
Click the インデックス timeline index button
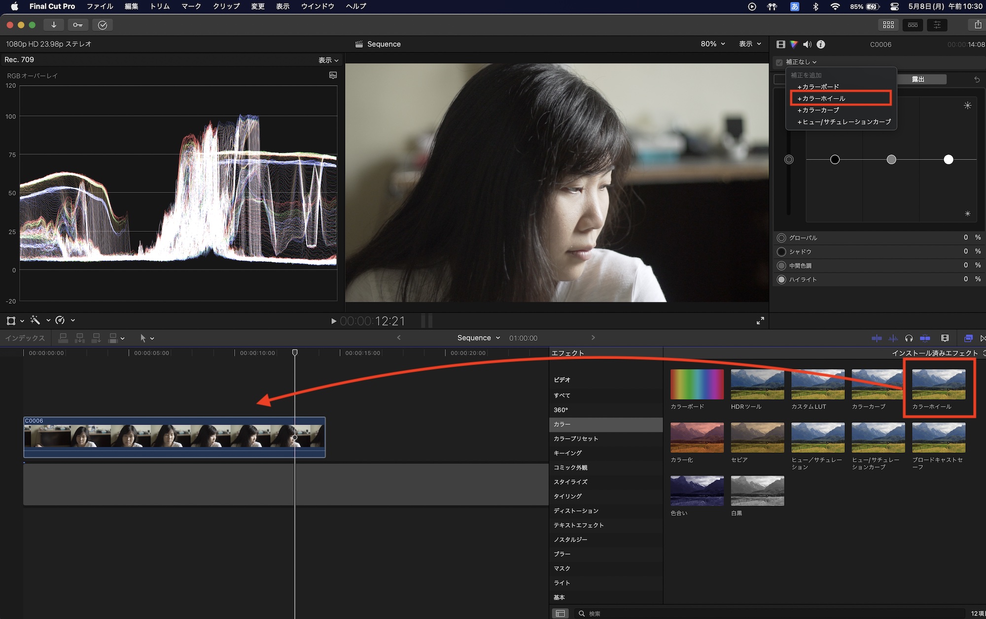[x=25, y=338]
